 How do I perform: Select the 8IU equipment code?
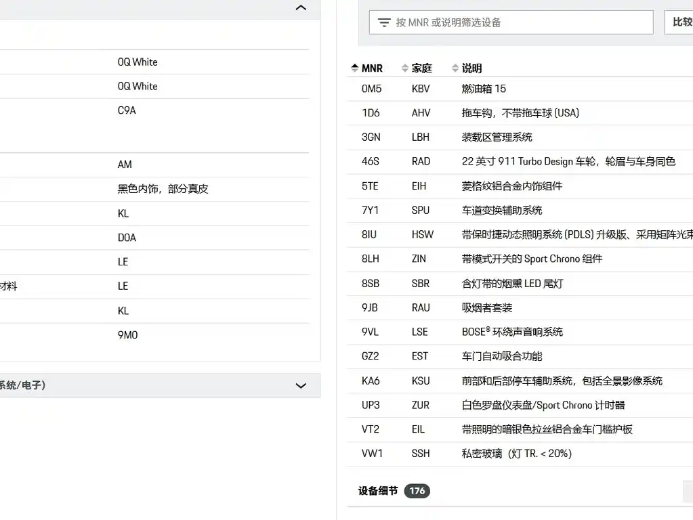369,234
